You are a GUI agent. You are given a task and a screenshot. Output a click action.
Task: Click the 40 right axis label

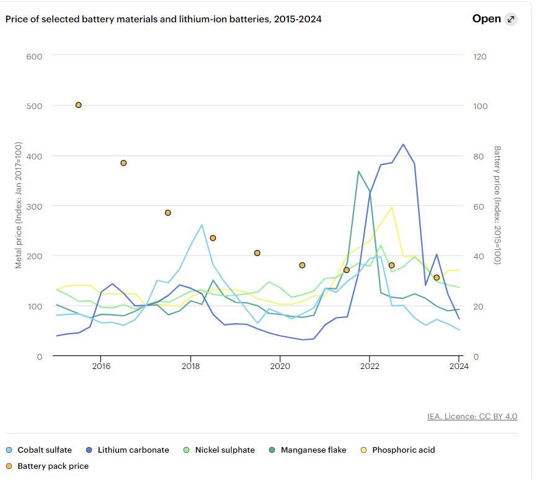(x=479, y=256)
